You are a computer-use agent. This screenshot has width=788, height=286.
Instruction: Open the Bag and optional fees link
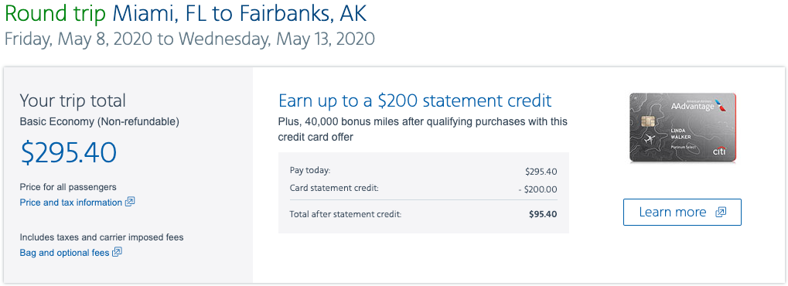tap(64, 253)
